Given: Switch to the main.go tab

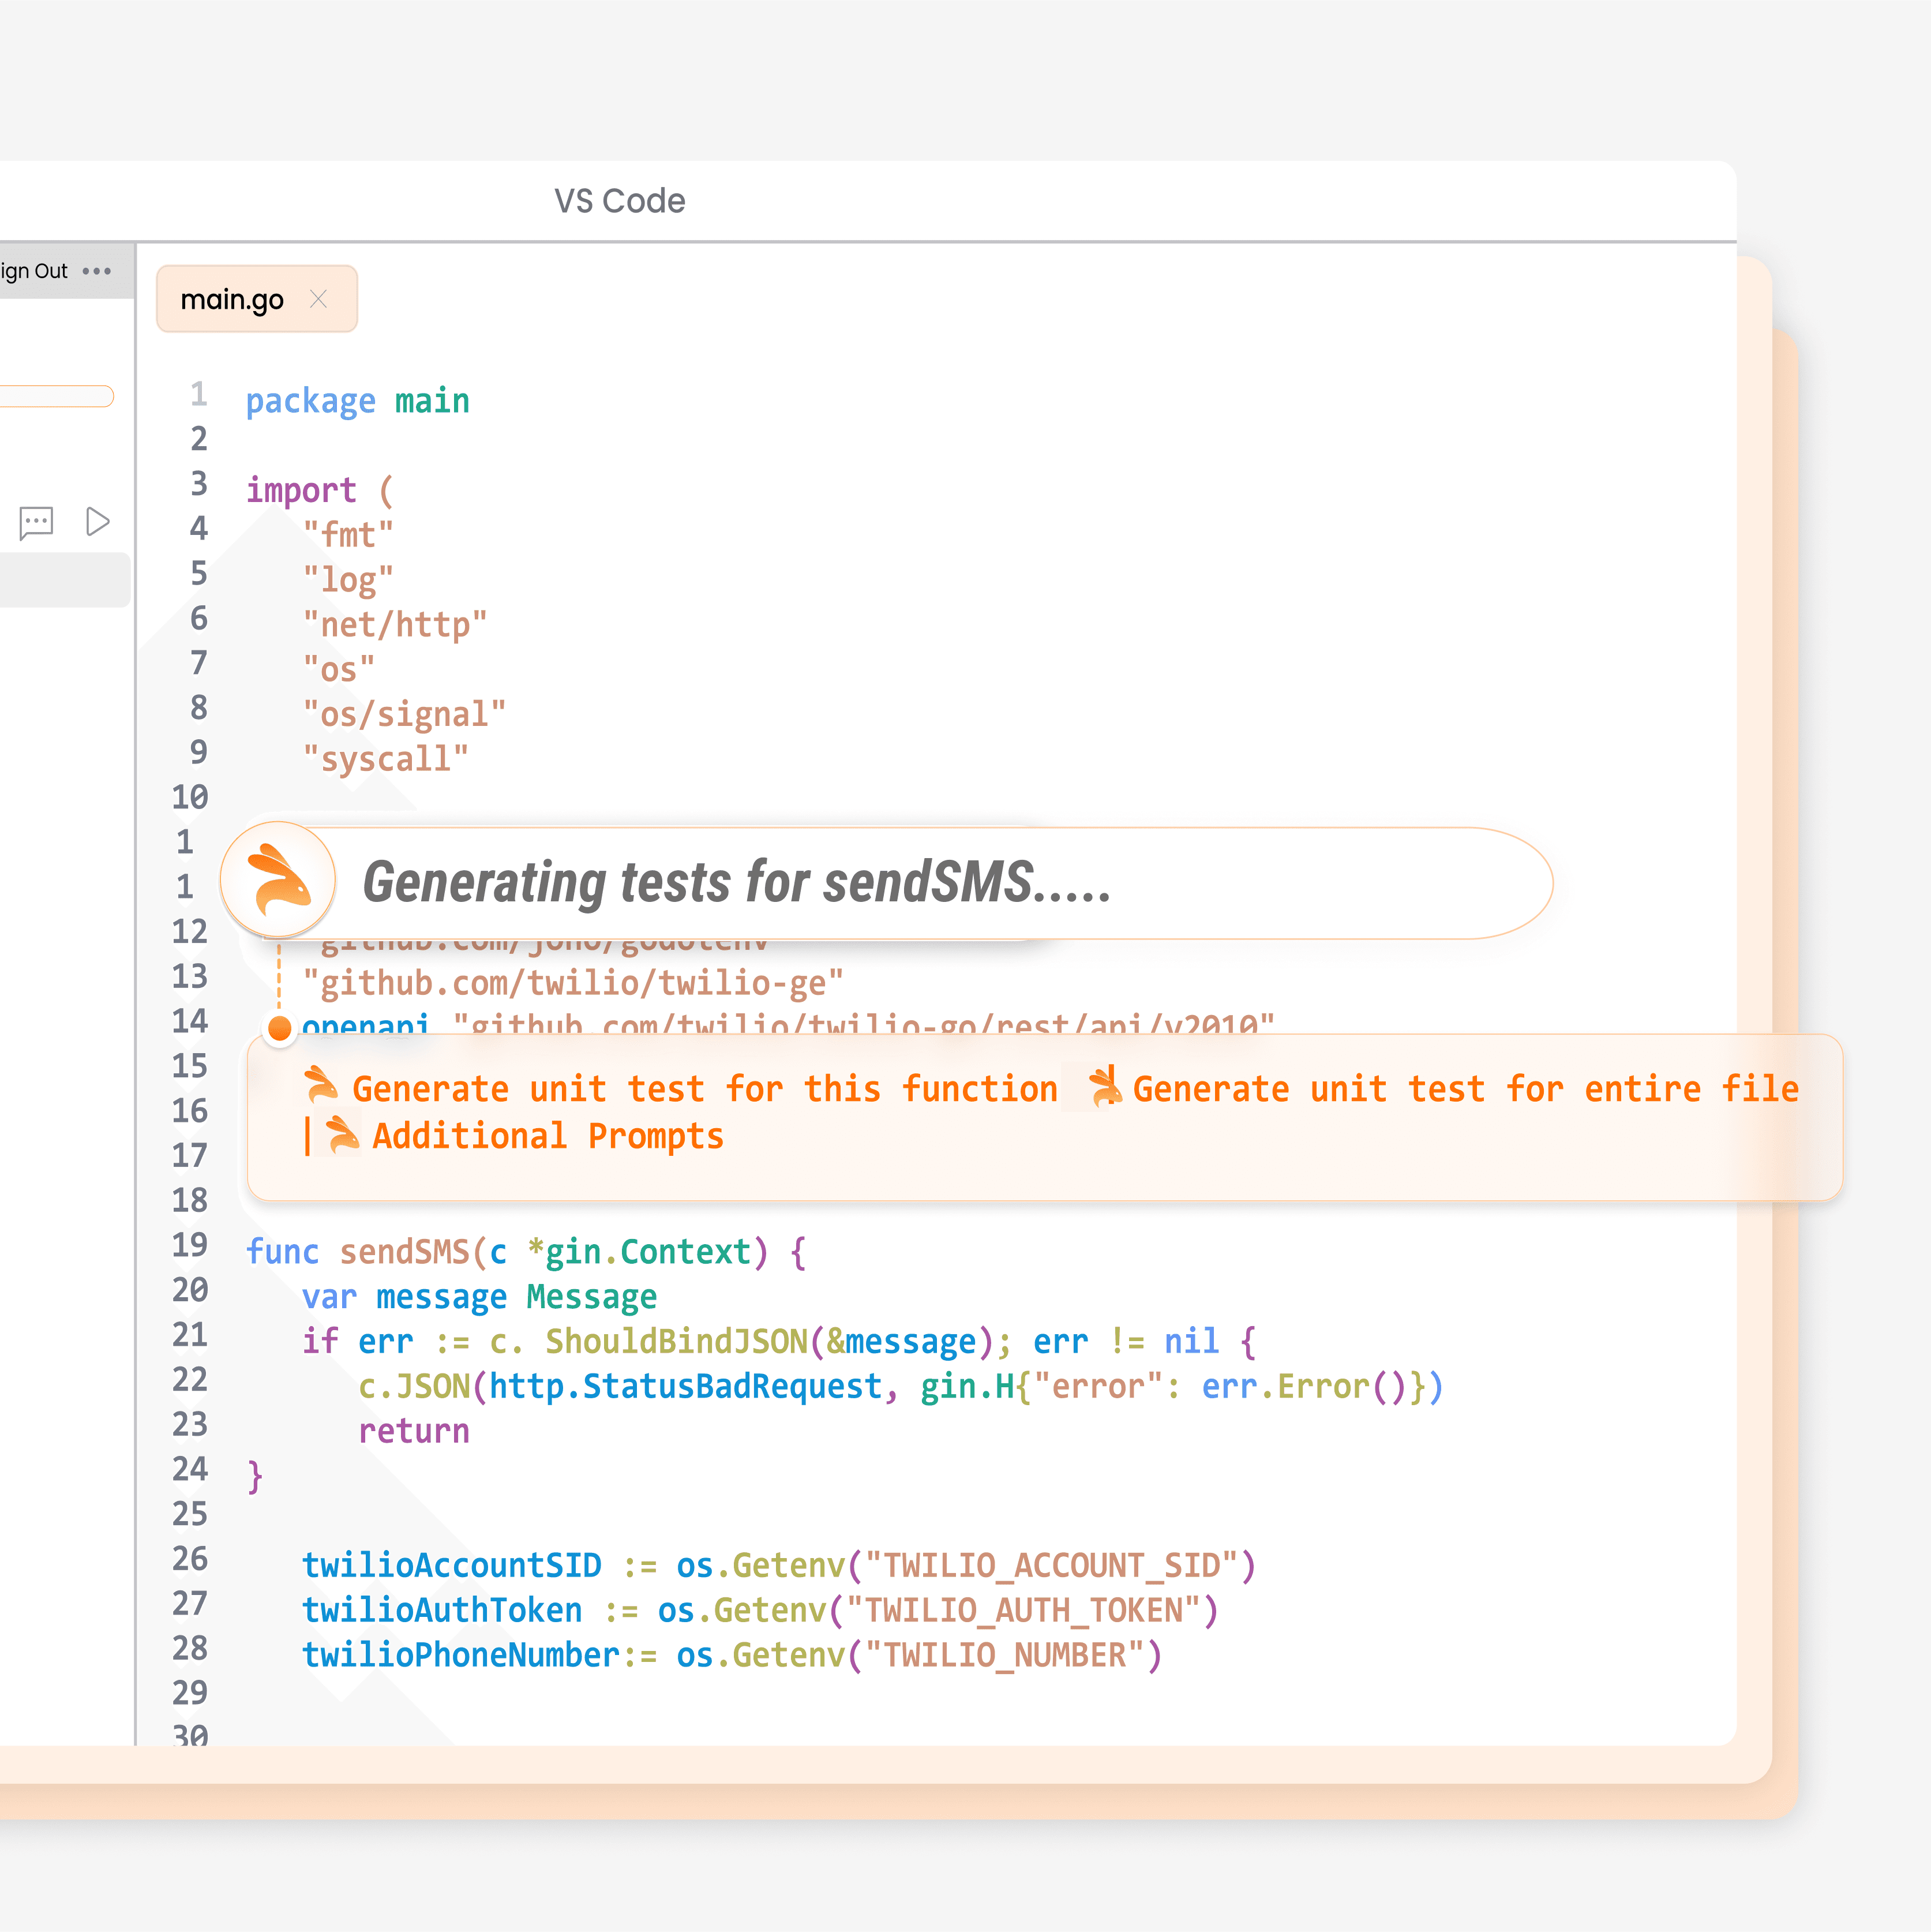Looking at the screenshot, I should click(232, 299).
